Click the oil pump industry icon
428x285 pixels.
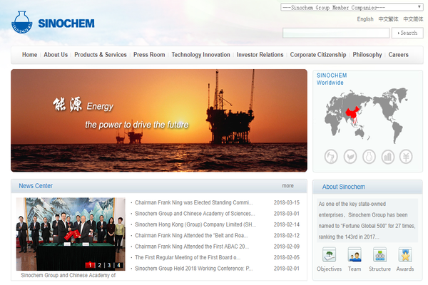pos(331,156)
